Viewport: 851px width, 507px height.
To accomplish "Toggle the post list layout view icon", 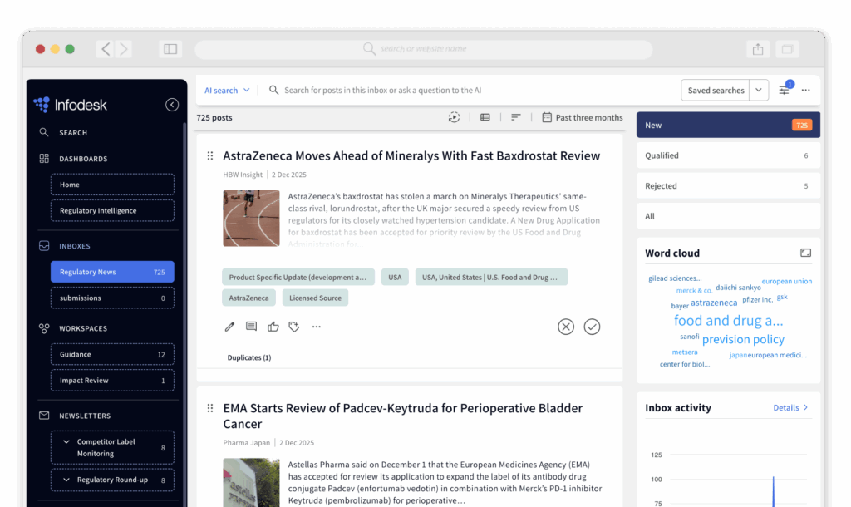I will point(485,117).
